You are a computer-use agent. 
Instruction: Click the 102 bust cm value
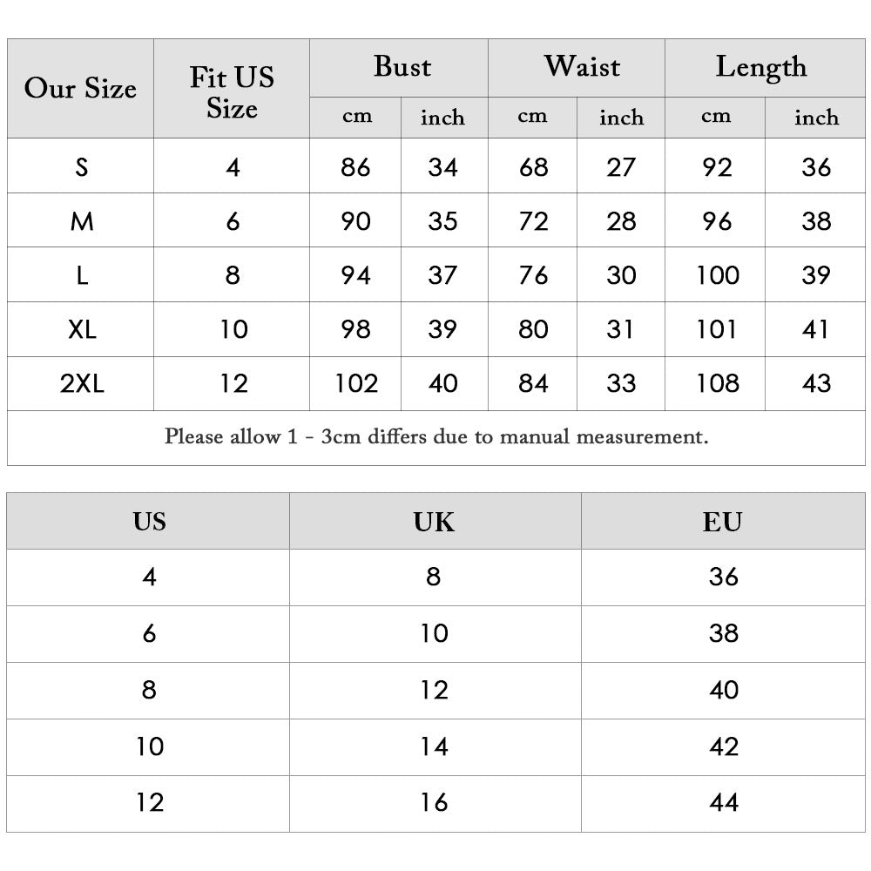(356, 383)
